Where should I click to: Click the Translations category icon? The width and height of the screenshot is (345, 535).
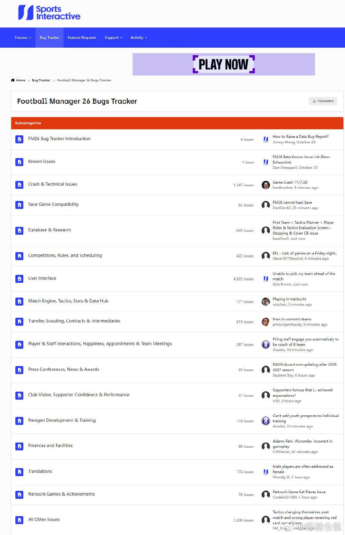19,472
